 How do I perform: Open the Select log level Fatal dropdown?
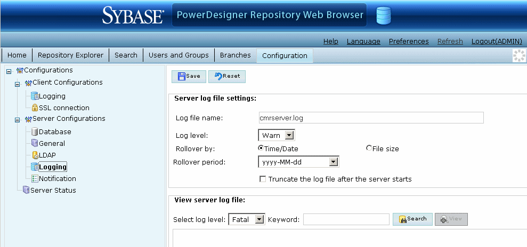click(259, 219)
